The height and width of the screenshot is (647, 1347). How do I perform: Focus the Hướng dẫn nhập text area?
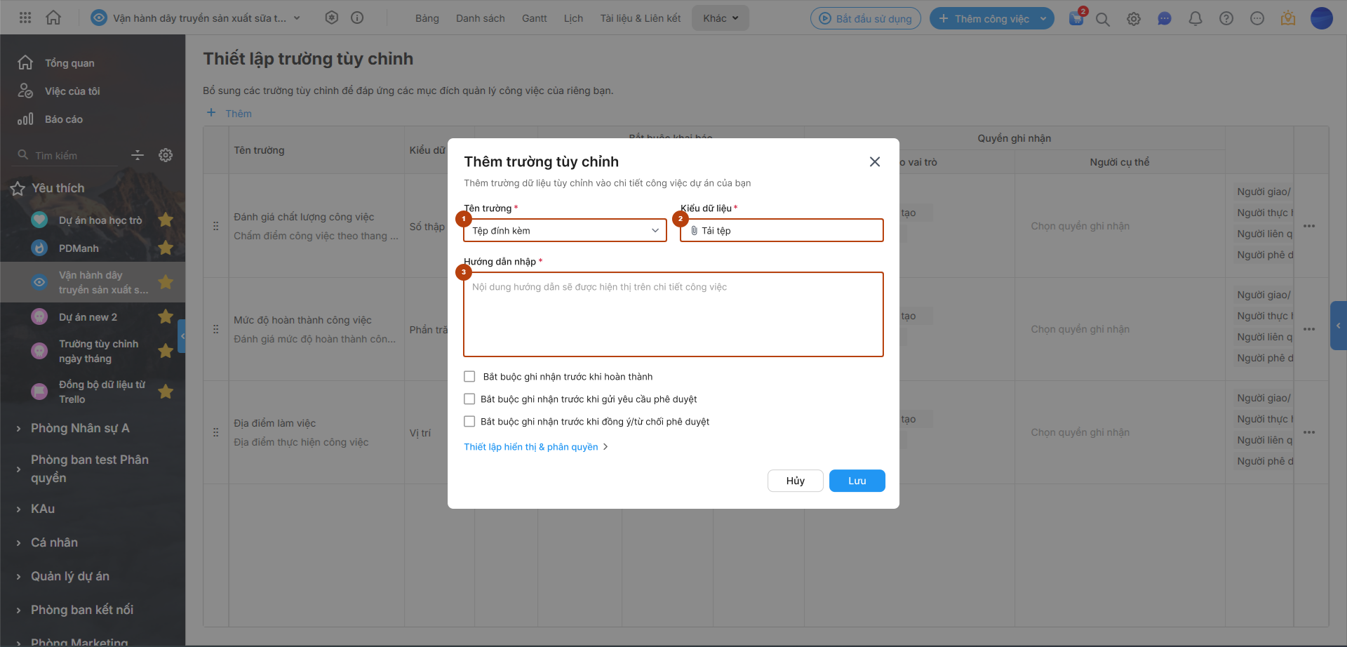pyautogui.click(x=673, y=314)
